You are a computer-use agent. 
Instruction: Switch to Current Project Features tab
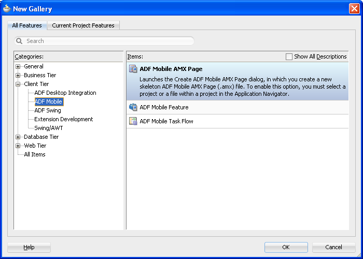point(83,25)
